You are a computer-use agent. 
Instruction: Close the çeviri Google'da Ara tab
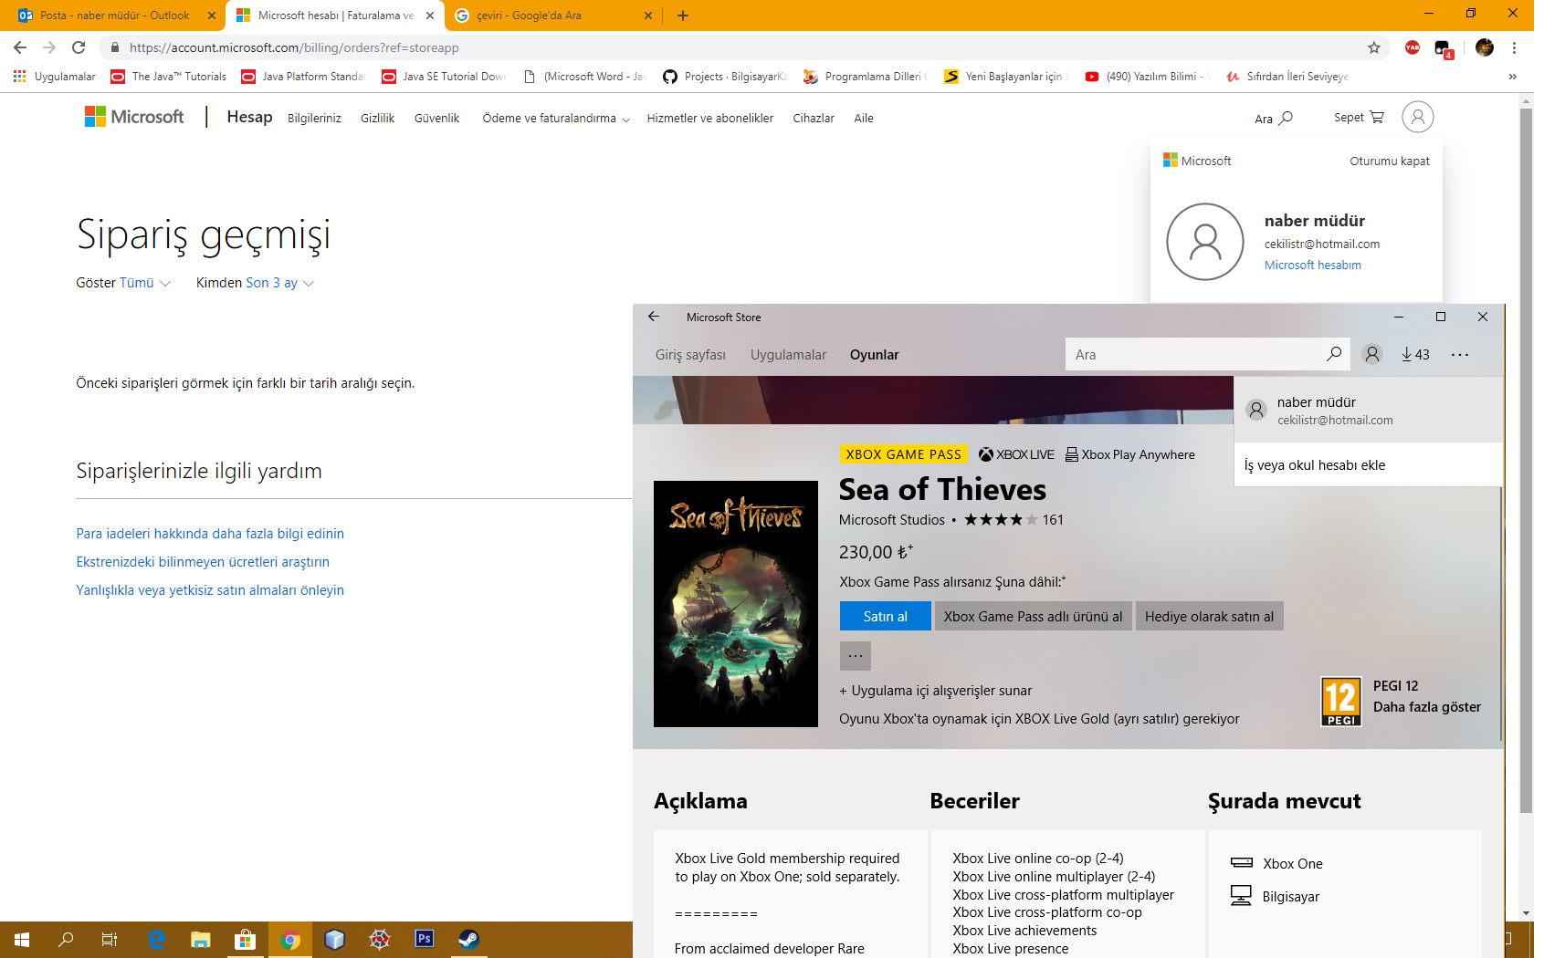648,16
